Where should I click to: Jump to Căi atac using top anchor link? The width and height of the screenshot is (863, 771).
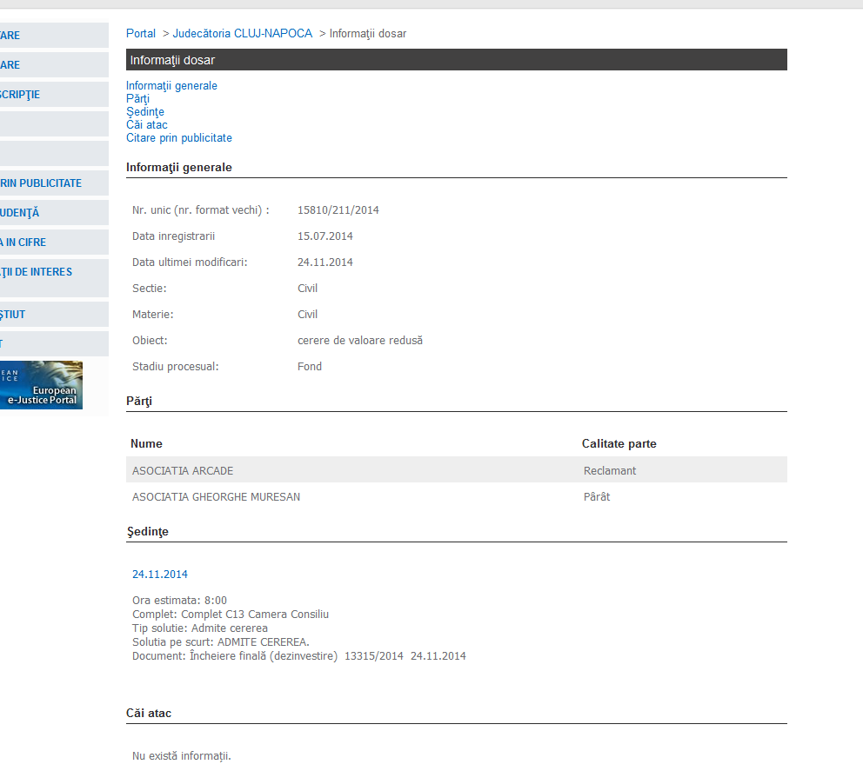point(146,125)
